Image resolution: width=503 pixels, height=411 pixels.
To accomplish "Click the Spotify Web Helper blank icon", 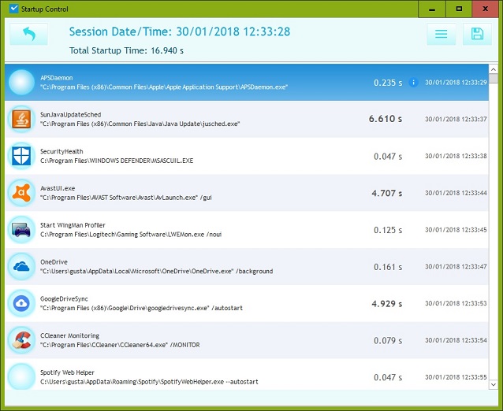I will tap(21, 376).
